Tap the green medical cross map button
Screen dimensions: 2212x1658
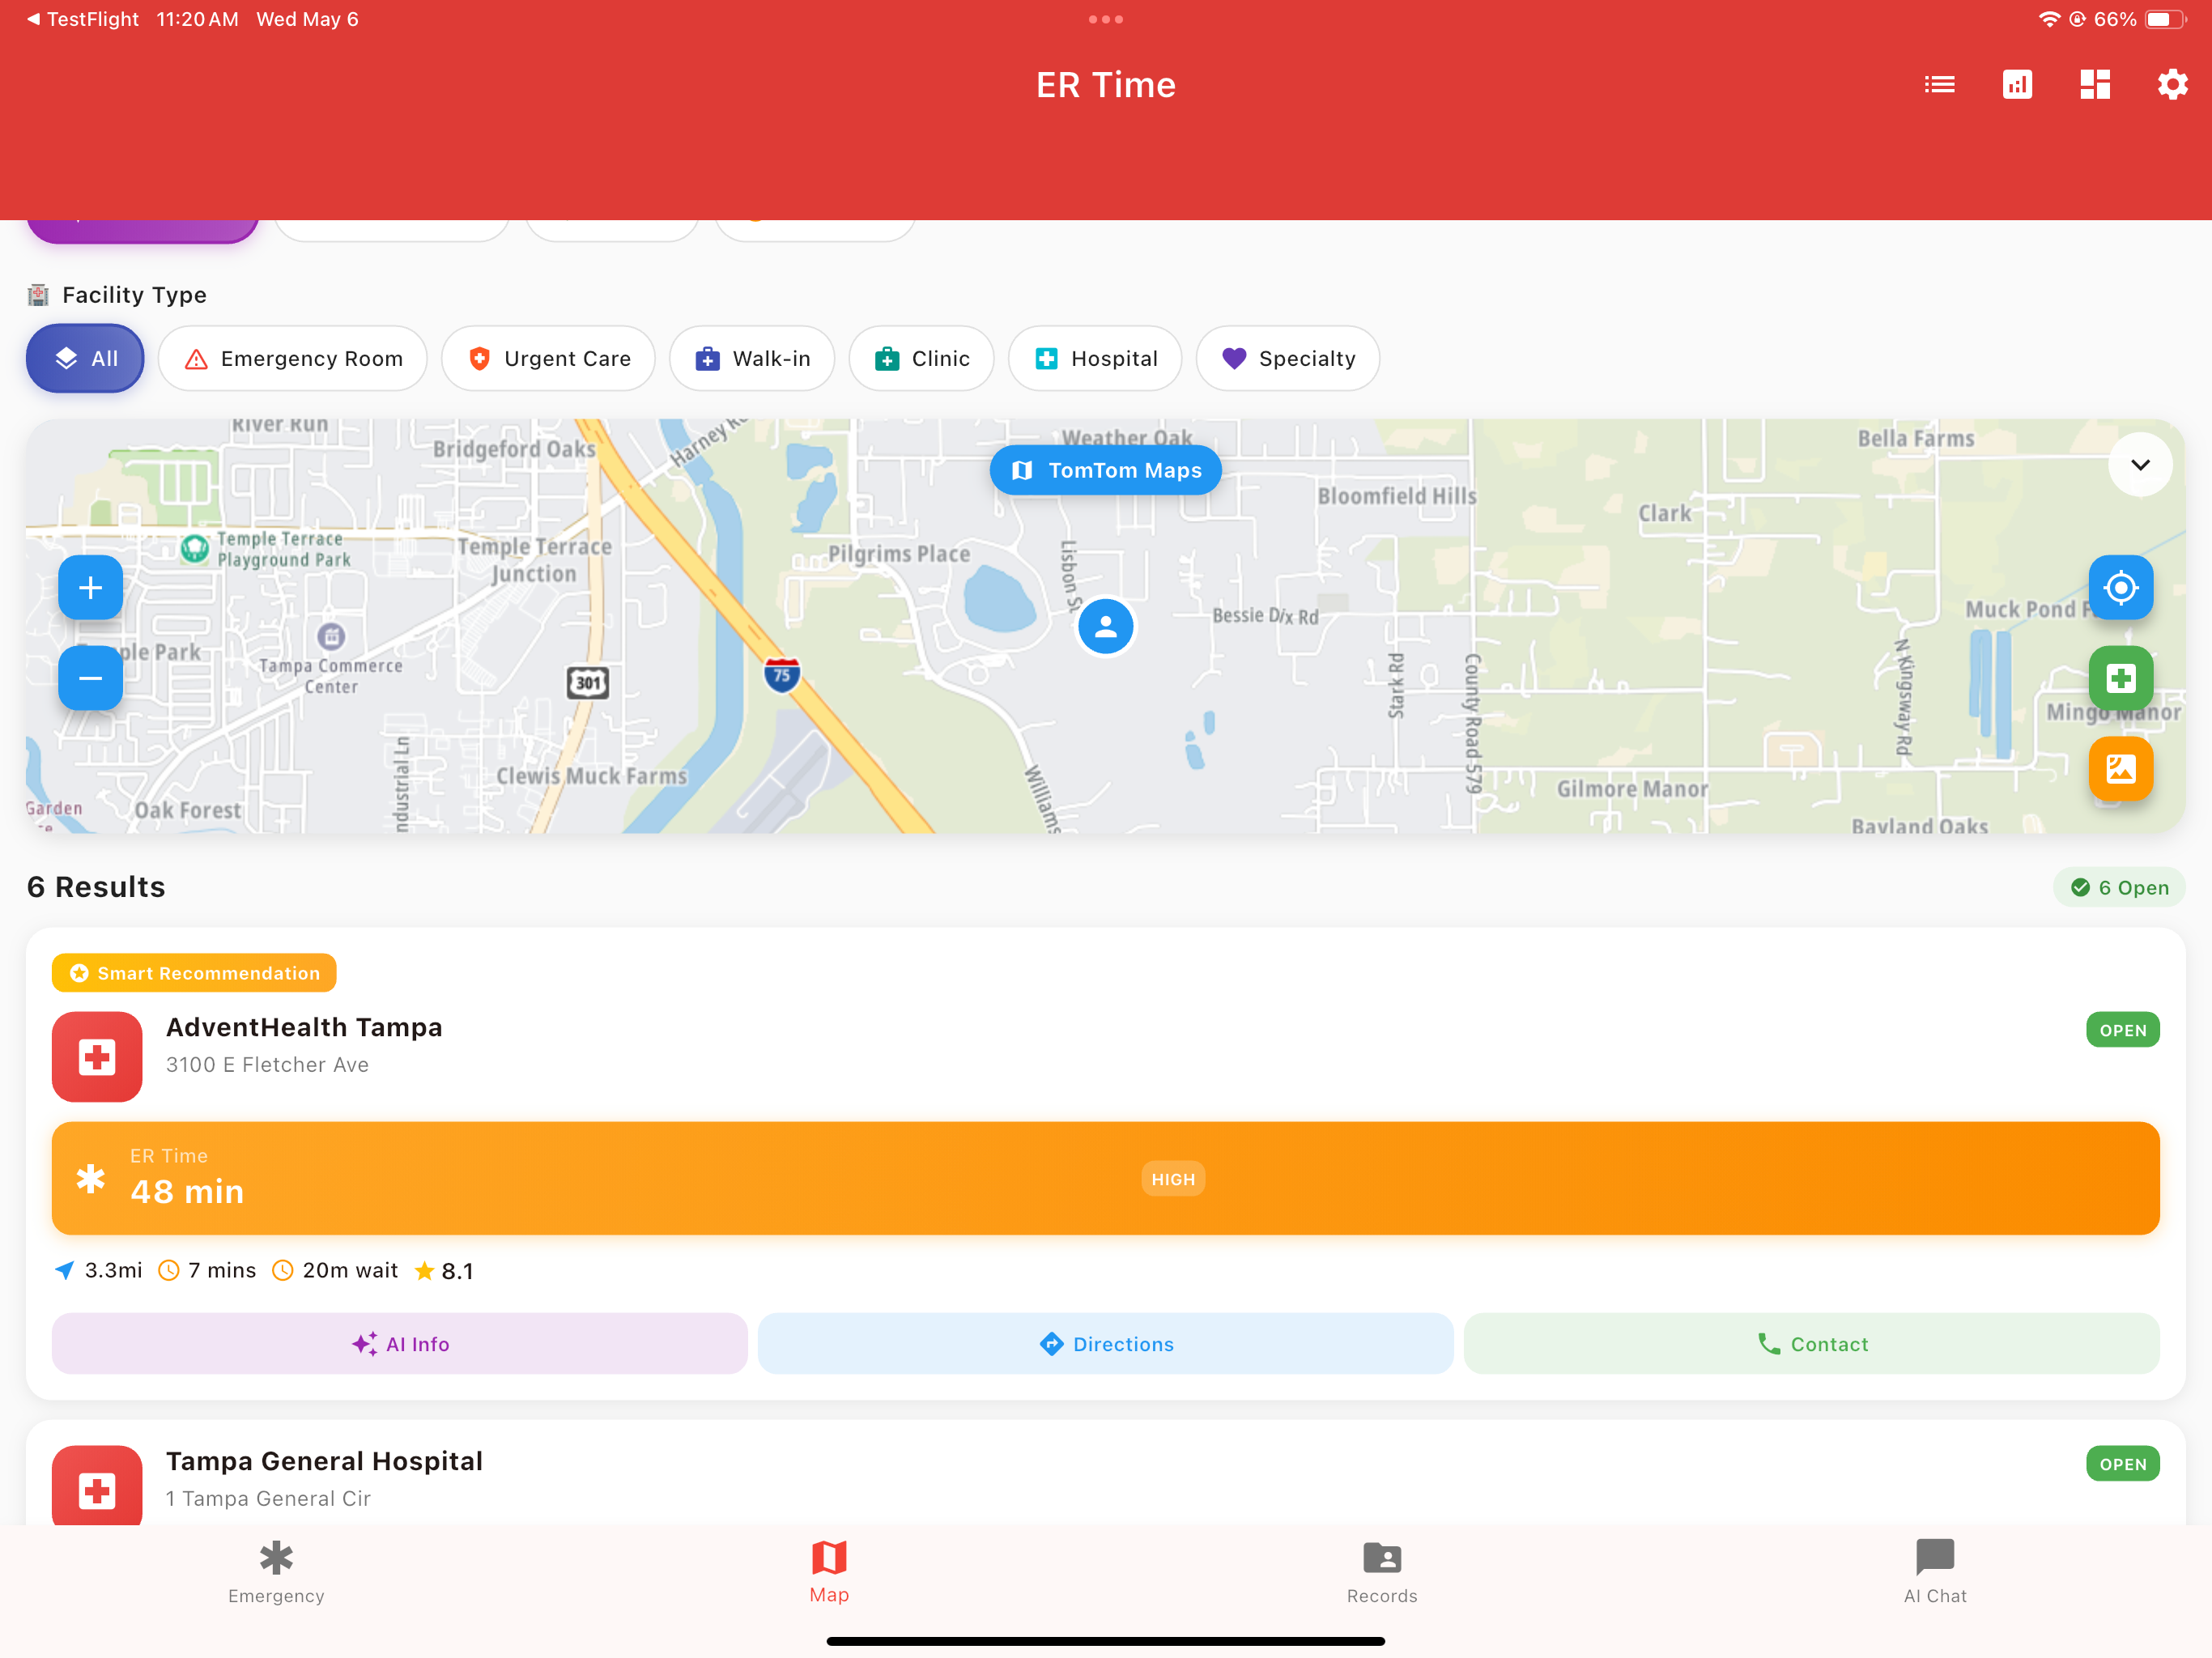[2120, 679]
